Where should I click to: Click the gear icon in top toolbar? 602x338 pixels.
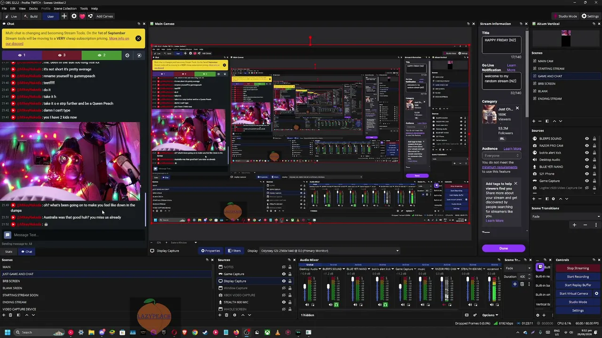pyautogui.click(x=74, y=16)
